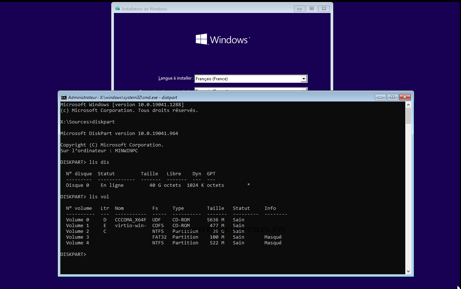Click the minimize button of the cmd window
461x289 pixels.
pyautogui.click(x=380, y=97)
